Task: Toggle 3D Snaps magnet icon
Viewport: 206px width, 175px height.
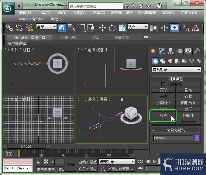Action: point(186,28)
